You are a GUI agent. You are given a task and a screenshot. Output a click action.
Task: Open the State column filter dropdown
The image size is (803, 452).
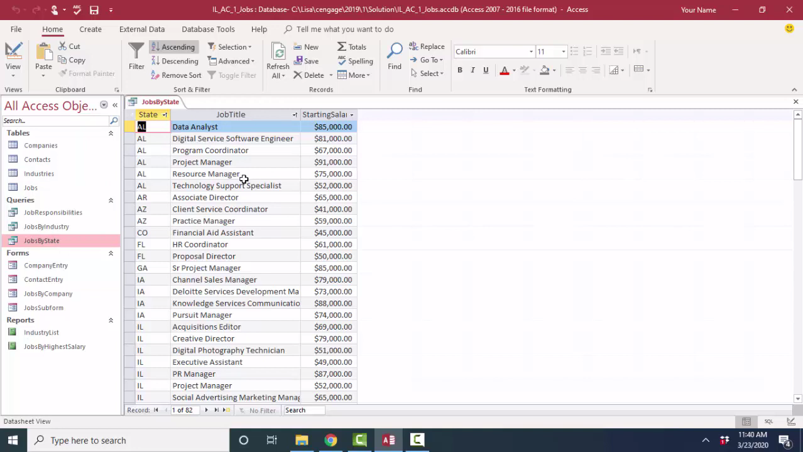[x=165, y=115]
